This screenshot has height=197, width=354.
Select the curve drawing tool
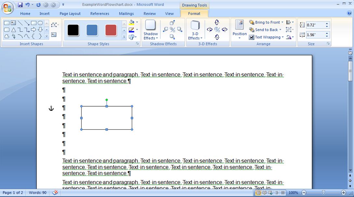[x=20, y=36]
